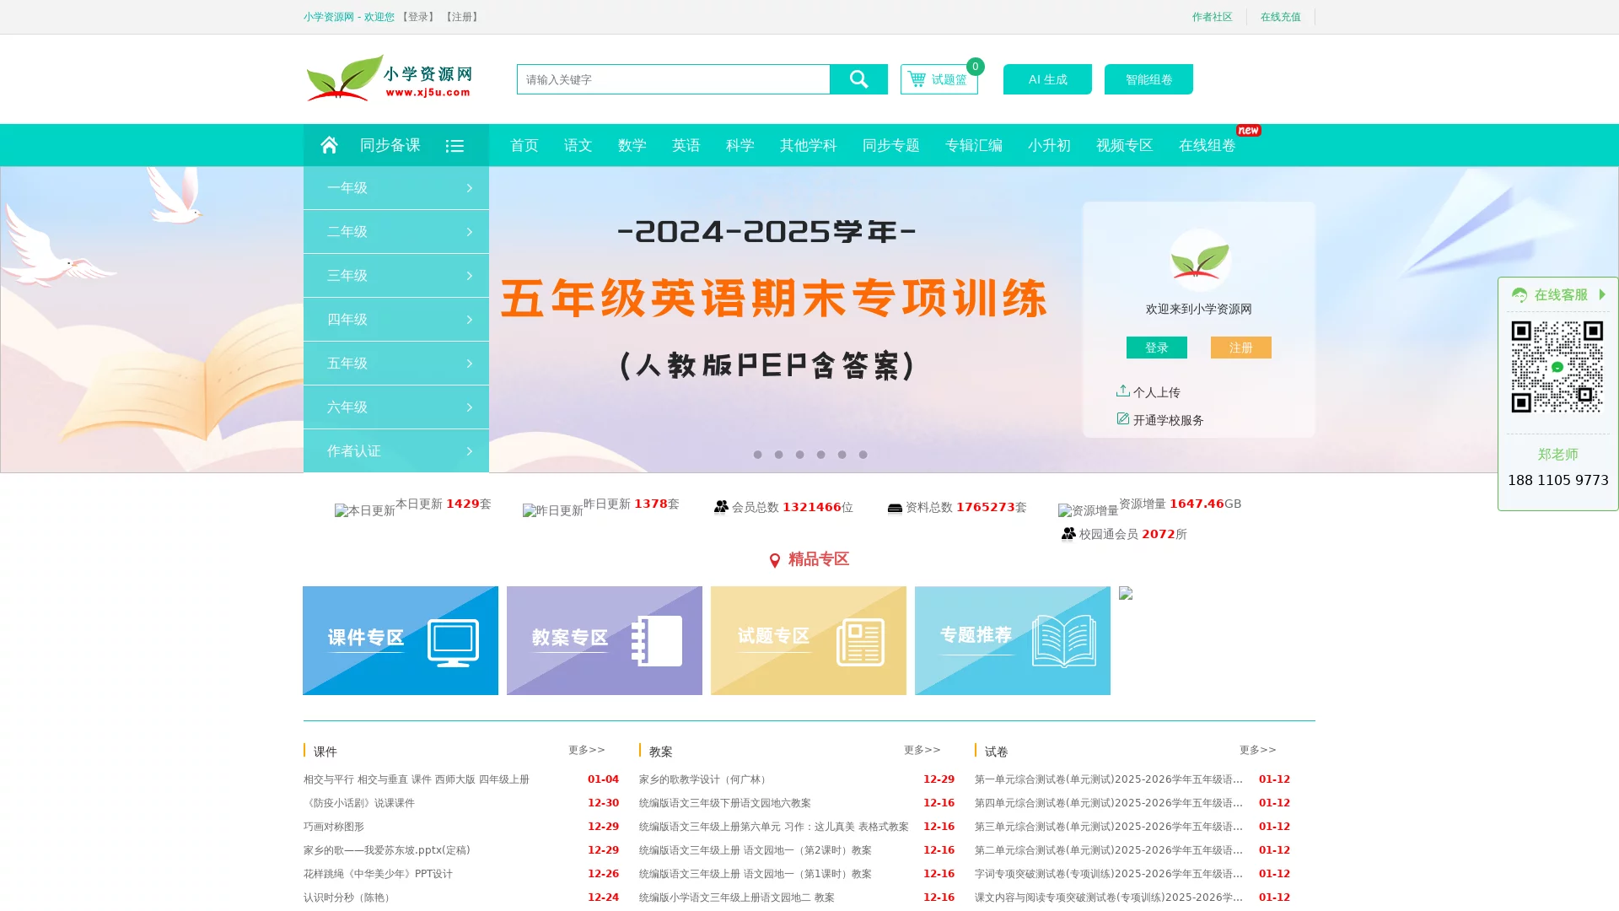Switch to the 语文 navigation tab

coord(577,144)
